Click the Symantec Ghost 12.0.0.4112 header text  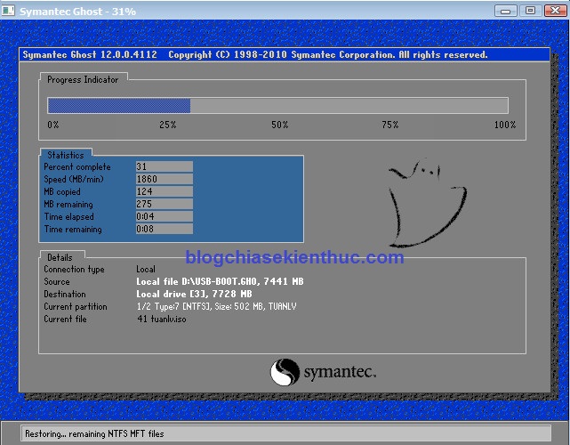90,55
